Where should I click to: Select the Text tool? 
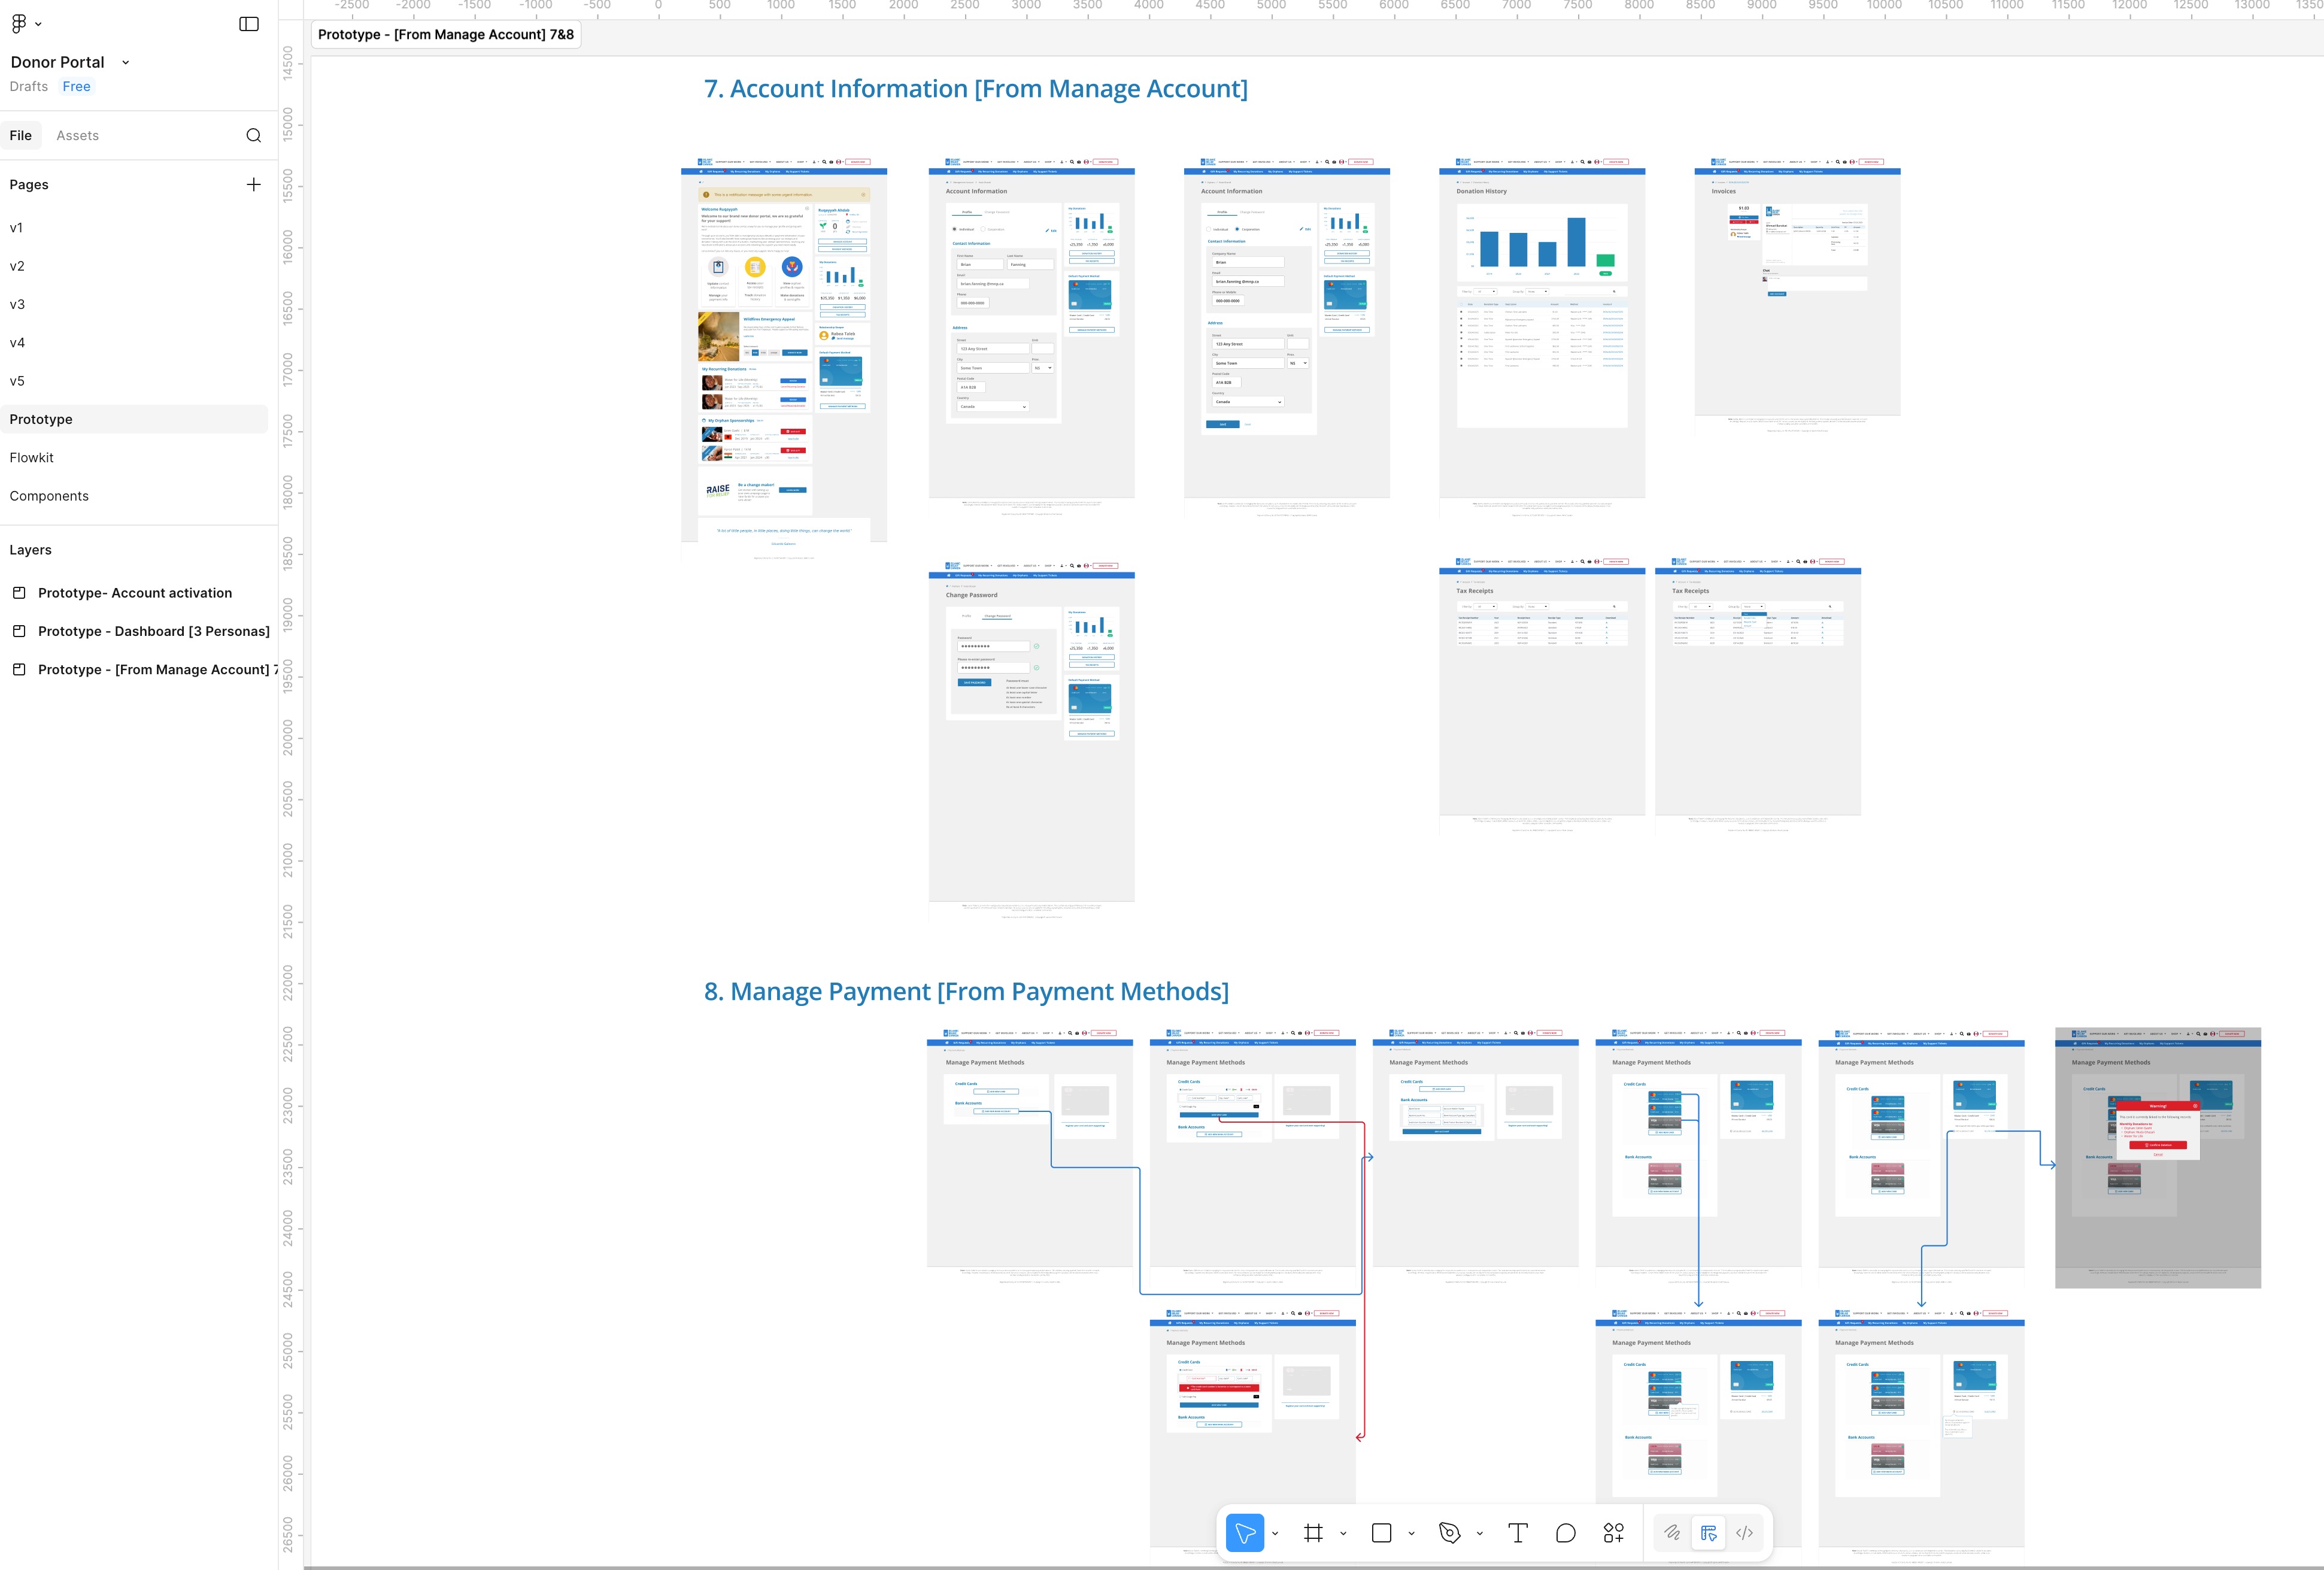click(x=1517, y=1533)
